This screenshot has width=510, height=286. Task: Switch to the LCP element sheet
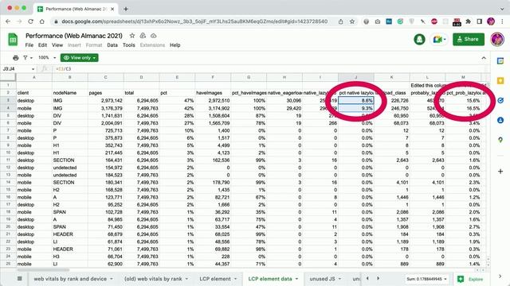click(x=215, y=279)
